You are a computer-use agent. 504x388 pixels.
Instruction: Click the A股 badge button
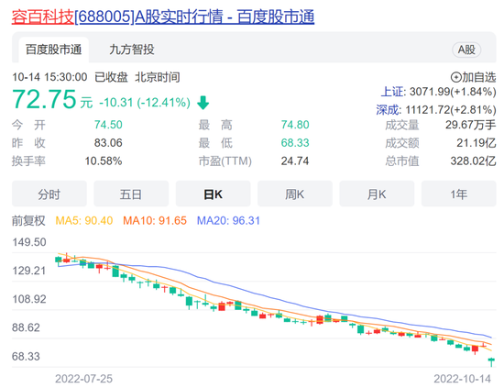[466, 50]
